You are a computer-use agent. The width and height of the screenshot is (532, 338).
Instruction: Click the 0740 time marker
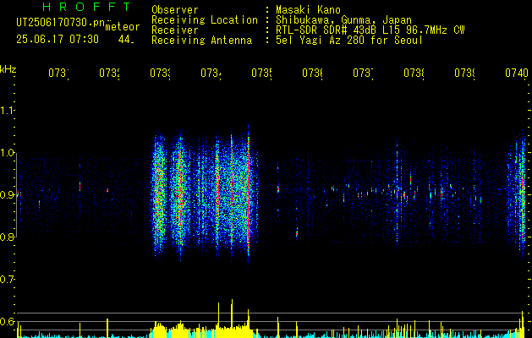point(517,73)
